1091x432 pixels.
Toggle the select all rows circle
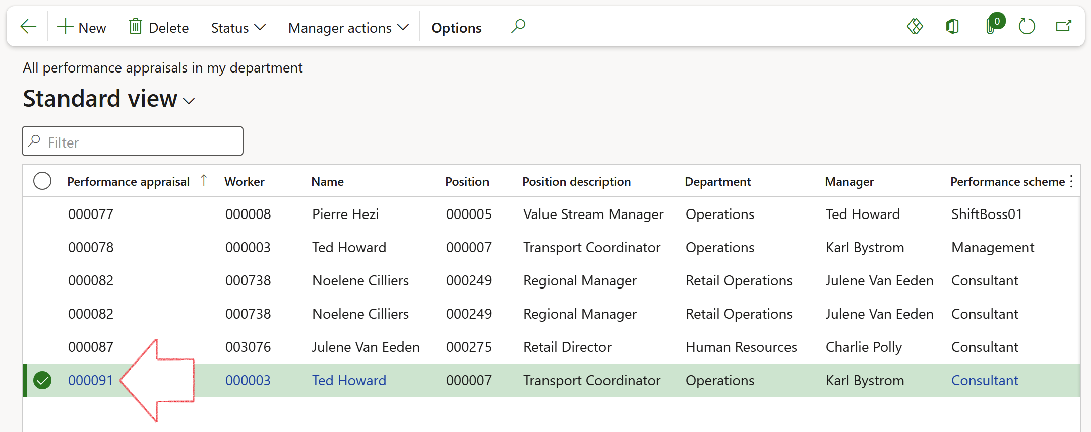point(42,181)
